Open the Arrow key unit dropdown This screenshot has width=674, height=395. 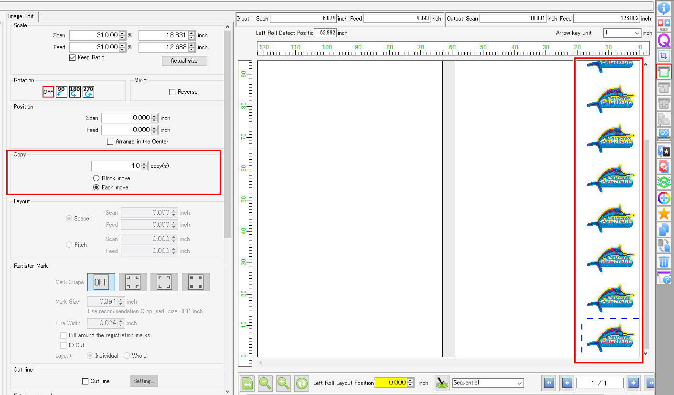point(622,33)
